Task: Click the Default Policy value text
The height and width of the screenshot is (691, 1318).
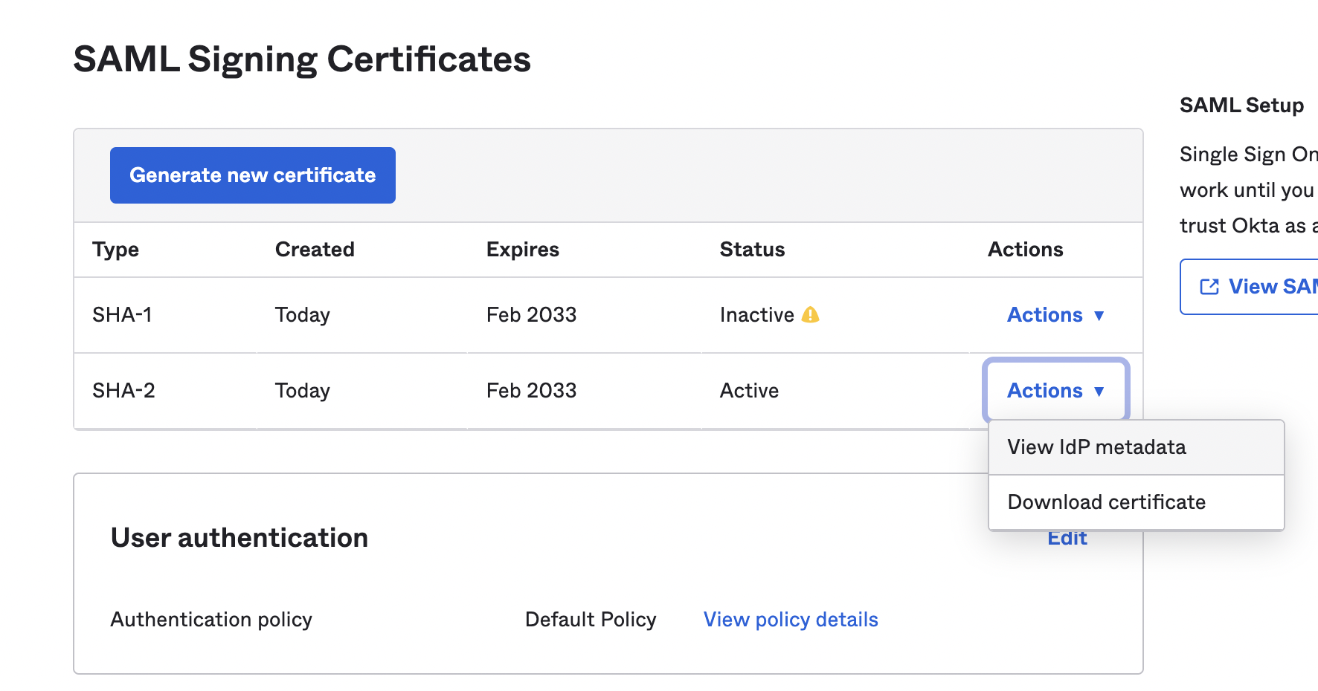Action: (x=591, y=620)
